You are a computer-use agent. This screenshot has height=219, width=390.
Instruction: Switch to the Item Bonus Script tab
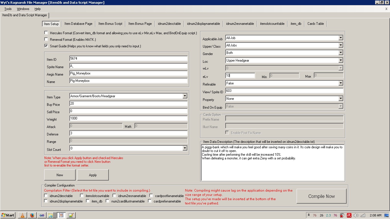click(110, 24)
